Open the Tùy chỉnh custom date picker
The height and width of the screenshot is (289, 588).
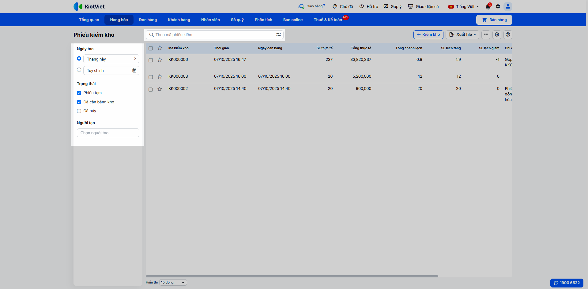[x=111, y=70]
